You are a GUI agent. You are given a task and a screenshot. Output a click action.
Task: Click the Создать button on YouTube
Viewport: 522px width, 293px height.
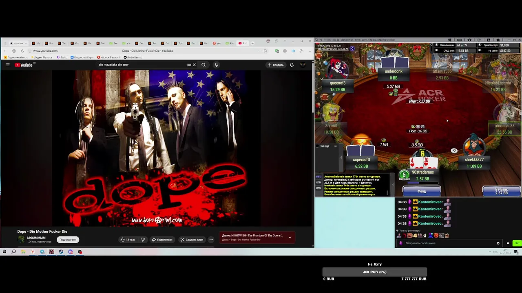click(x=276, y=65)
